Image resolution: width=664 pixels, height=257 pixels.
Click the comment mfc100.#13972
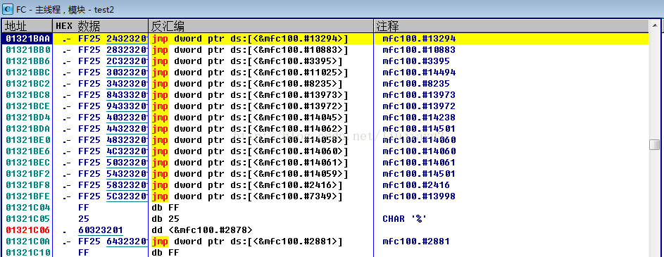419,106
